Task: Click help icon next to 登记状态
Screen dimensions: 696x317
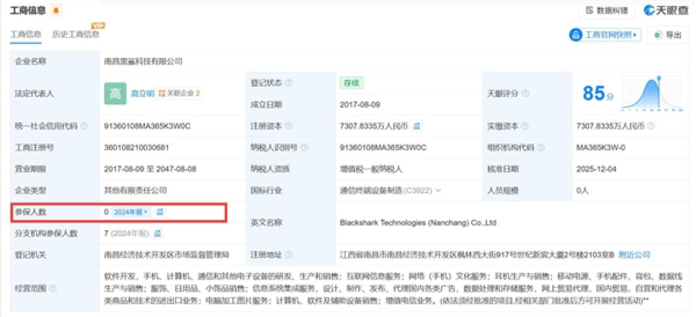Action: pyautogui.click(x=289, y=83)
